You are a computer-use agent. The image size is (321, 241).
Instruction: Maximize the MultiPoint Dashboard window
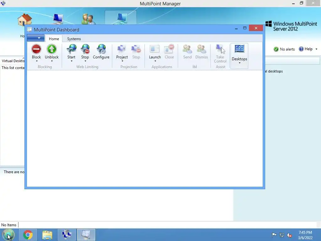click(245, 28)
